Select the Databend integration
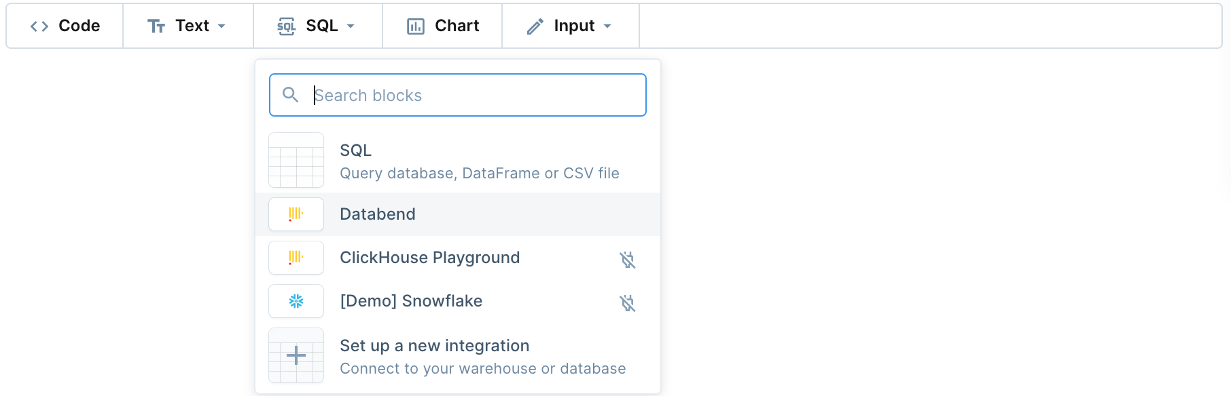Screen dimensions: 1231x396 click(458, 214)
